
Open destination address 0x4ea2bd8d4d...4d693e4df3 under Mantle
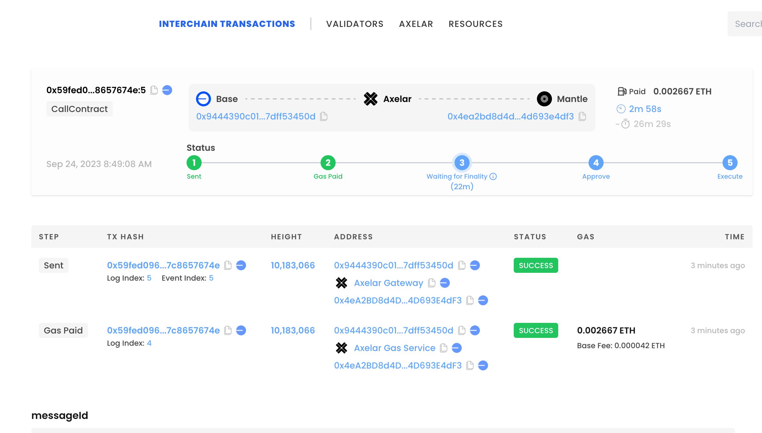coord(511,116)
